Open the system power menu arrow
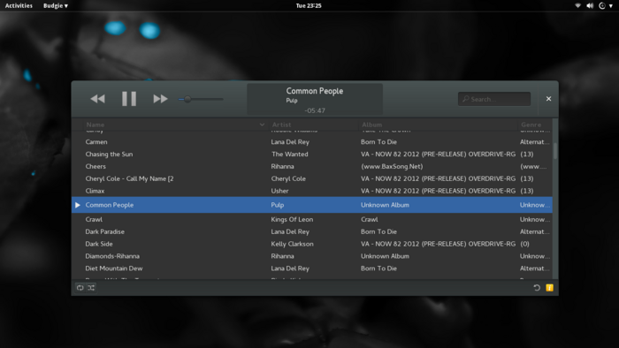Viewport: 619px width, 348px height. click(611, 6)
